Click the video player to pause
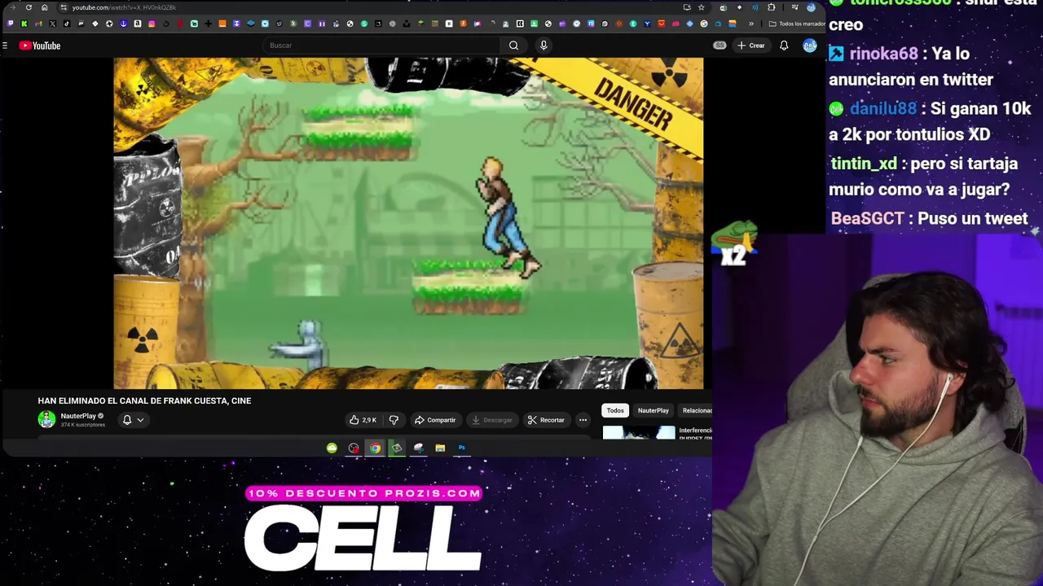 pyautogui.click(x=408, y=223)
